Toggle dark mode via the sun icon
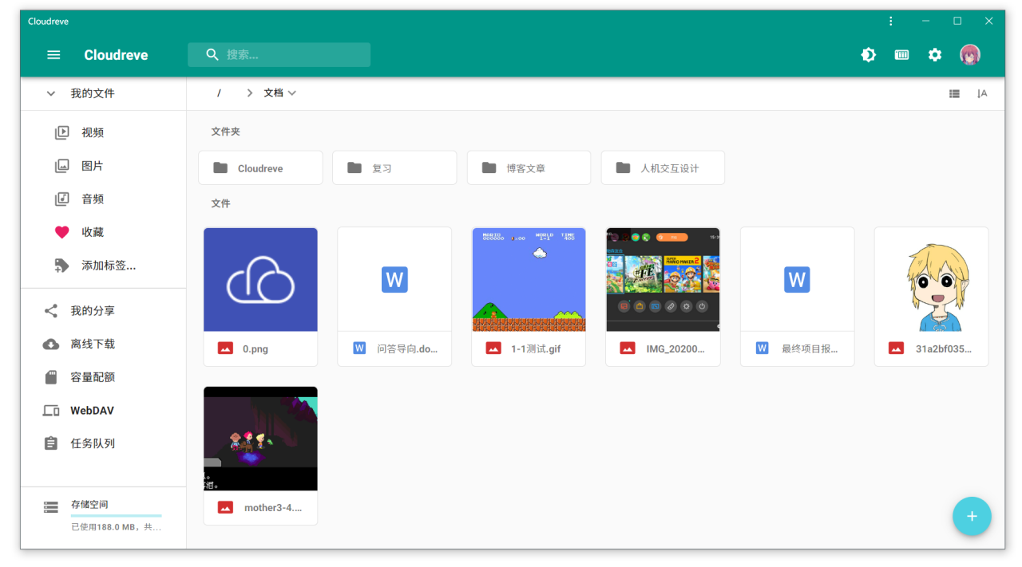 [868, 54]
